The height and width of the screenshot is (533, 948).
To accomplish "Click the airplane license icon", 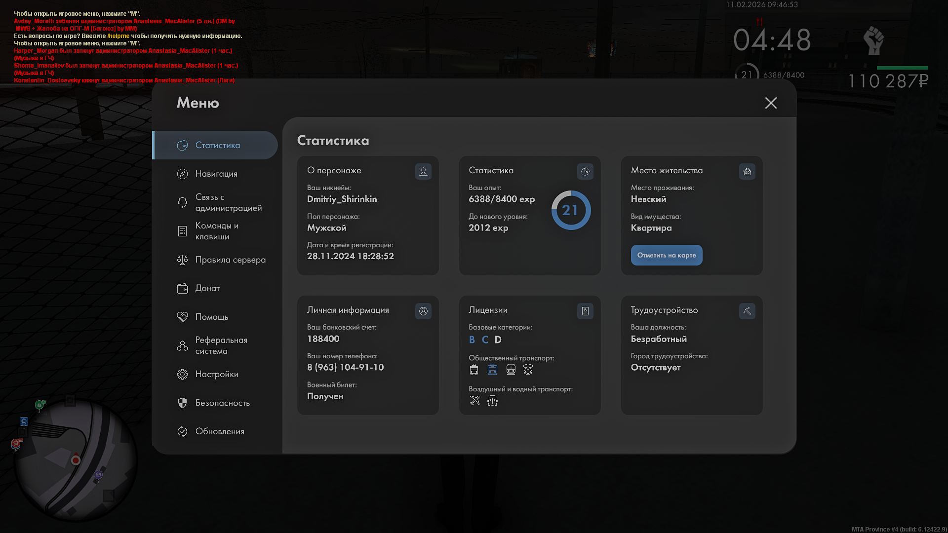I will click(x=474, y=400).
